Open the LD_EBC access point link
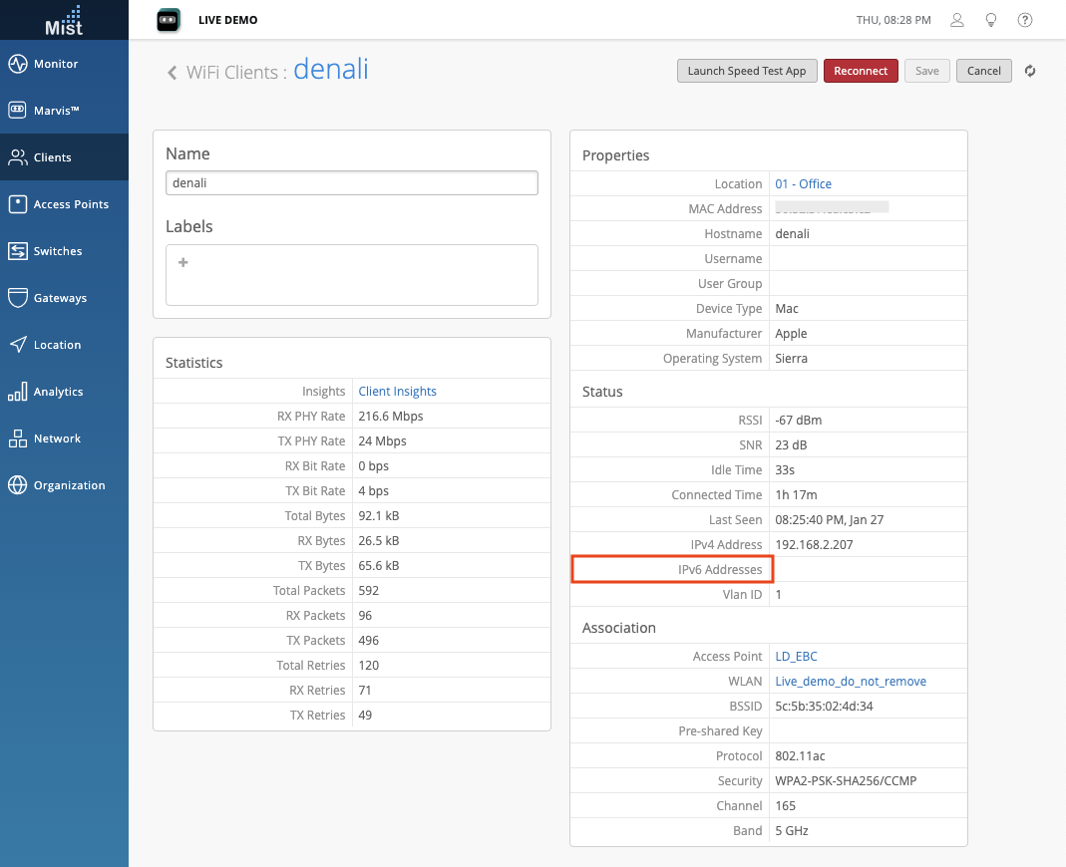 [x=796, y=657]
